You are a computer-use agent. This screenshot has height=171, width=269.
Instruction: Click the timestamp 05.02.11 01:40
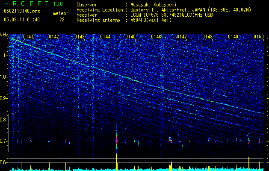(22, 20)
